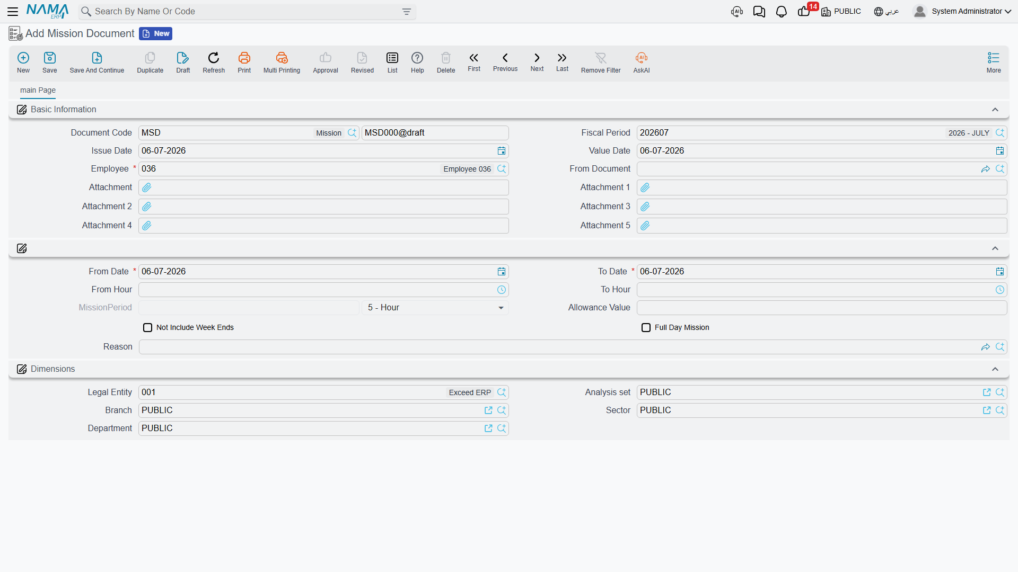Screen dimensions: 1018x572
Task: Open the AskAI assistant icon
Action: click(x=642, y=58)
